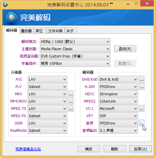156x158 pixels.
Task: Expand the MPEG TS splitter dropdown
Action: click(47, 109)
